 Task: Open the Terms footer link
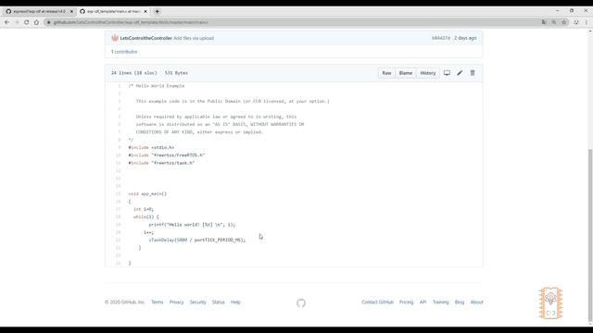coord(157,302)
